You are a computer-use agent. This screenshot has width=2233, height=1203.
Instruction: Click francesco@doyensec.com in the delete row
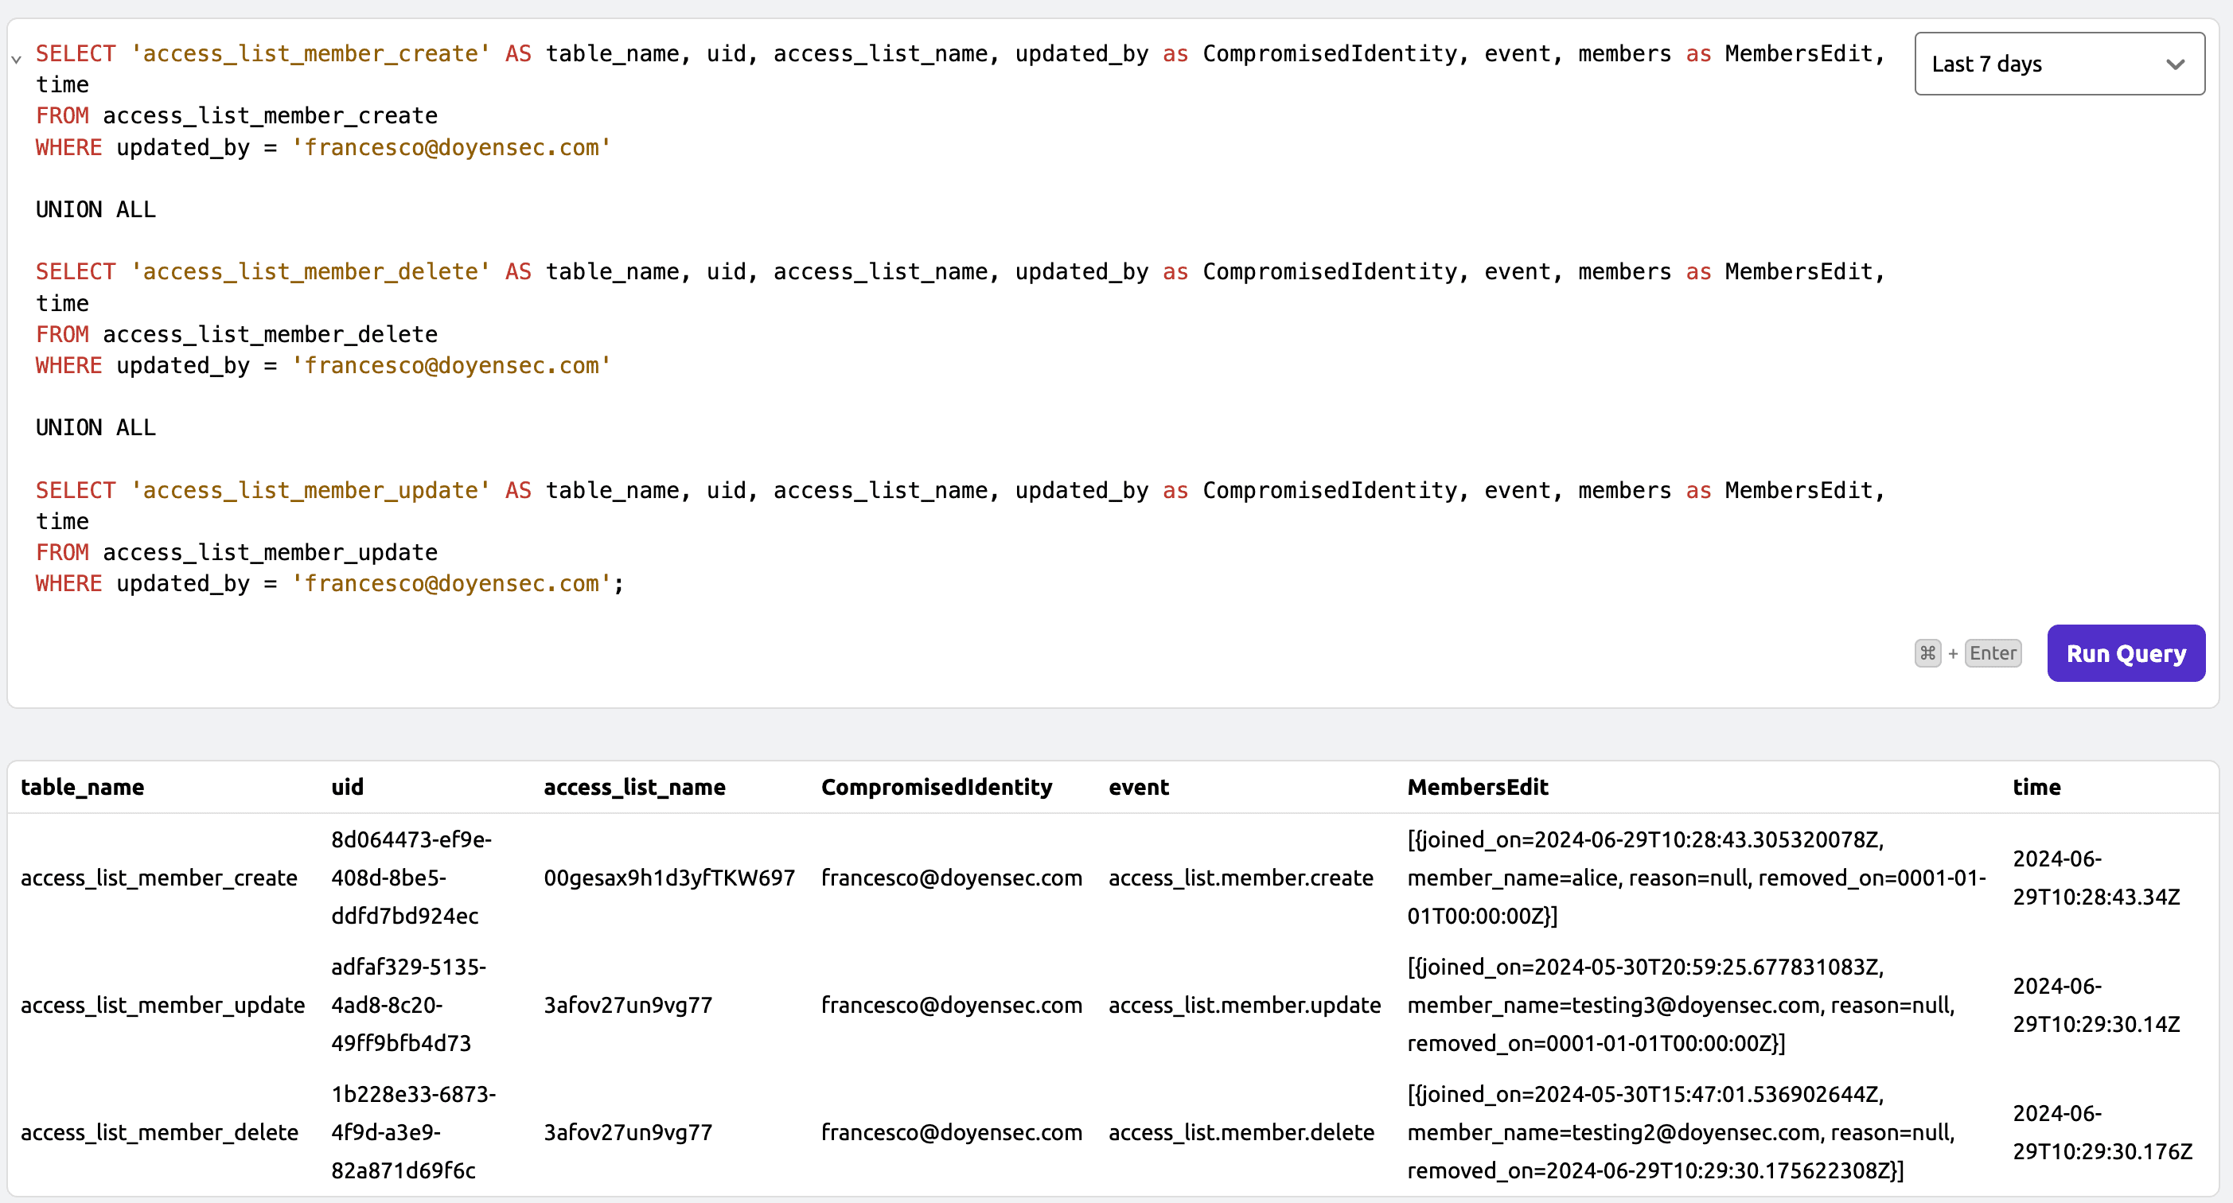951,1132
